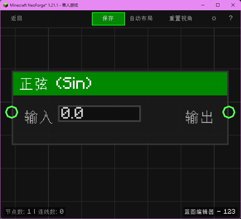Click the 连线数: 0 status text

click(x=51, y=211)
